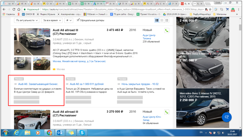
Task: Open the blue chat bubble button
Action: (x=226, y=117)
